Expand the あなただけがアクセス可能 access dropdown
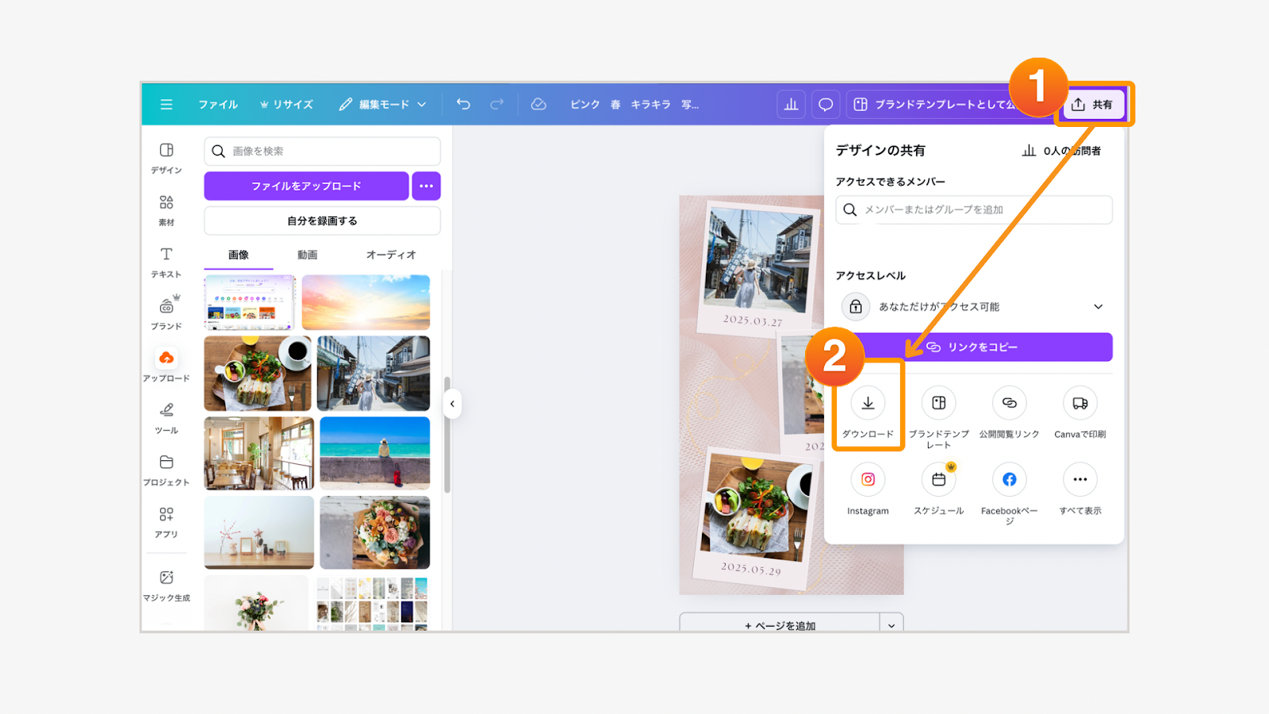This screenshot has height=714, width=1269. coord(974,306)
